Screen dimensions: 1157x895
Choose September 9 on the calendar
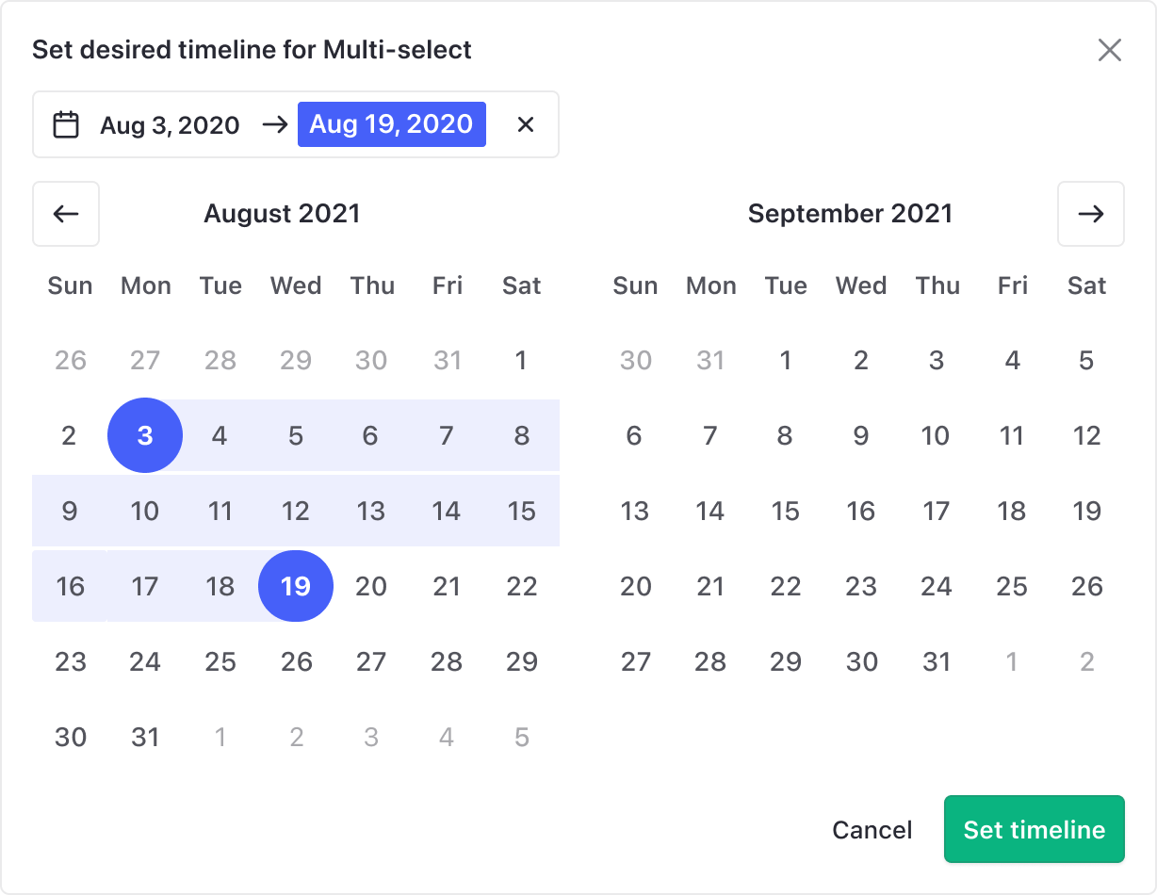tap(860, 435)
